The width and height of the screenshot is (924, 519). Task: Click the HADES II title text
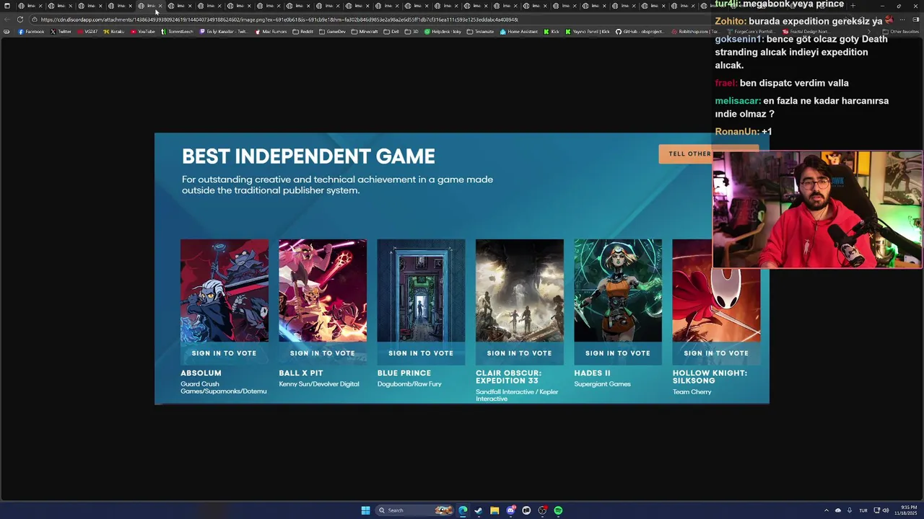click(x=592, y=373)
